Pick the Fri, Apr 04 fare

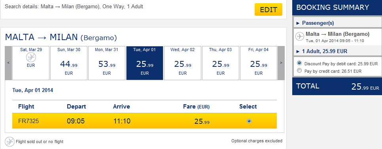[x=259, y=63]
